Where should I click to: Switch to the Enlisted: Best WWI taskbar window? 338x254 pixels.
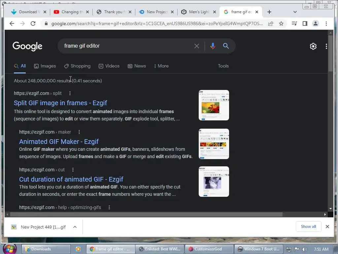pyautogui.click(x=159, y=249)
